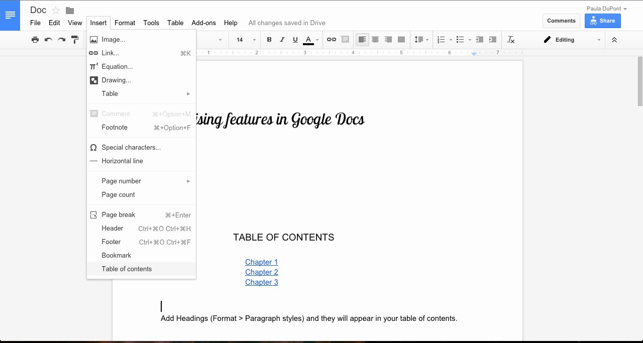Choose Page count from Insert menu

click(141, 194)
